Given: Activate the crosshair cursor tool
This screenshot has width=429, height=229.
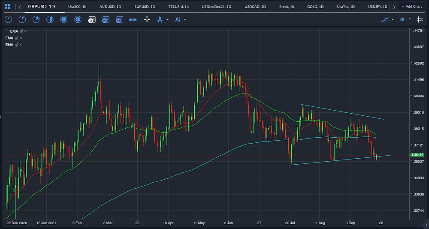Looking at the screenshot, I should [147, 19].
